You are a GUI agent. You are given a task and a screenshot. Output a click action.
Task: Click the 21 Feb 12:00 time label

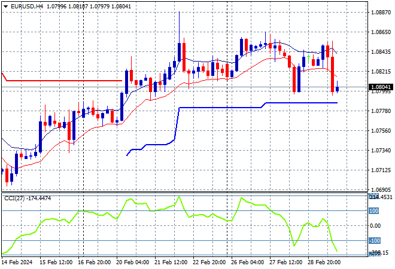click(x=171, y=262)
